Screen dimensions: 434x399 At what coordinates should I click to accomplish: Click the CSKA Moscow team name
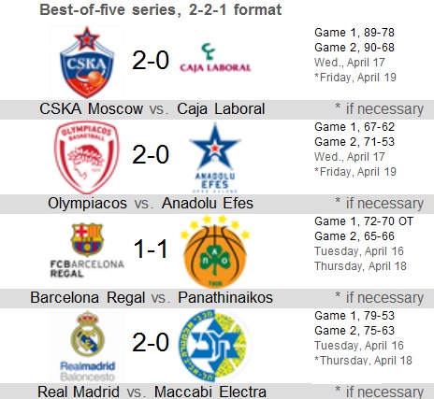(x=92, y=109)
